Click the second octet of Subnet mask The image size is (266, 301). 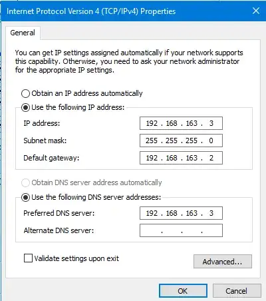click(x=172, y=141)
